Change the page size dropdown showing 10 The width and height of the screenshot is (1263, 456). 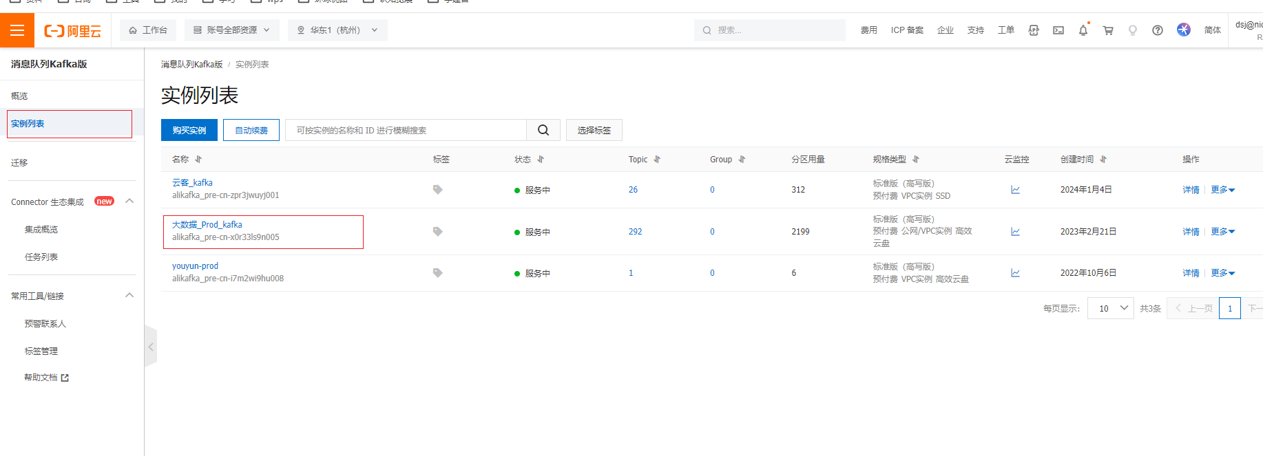point(1111,308)
